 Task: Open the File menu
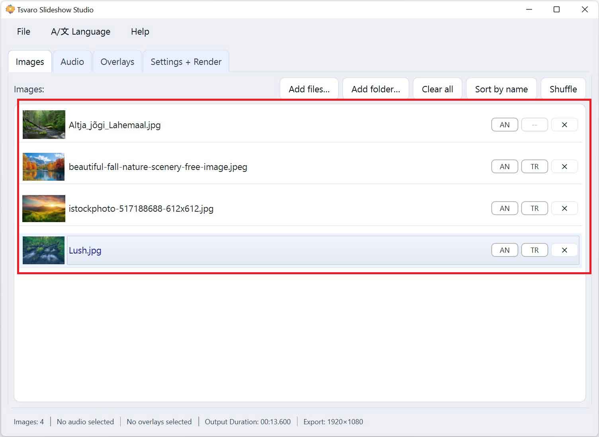[x=23, y=32]
